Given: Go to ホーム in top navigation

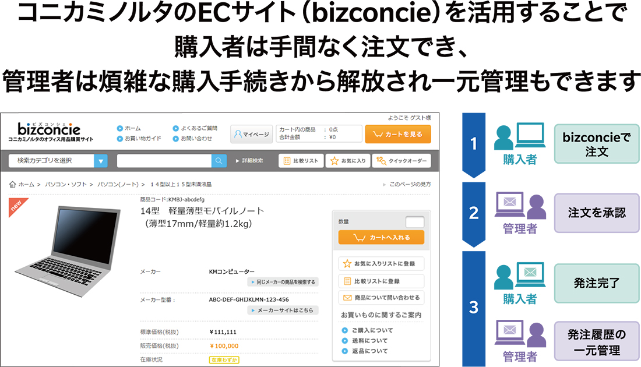Looking at the screenshot, I should (x=132, y=128).
